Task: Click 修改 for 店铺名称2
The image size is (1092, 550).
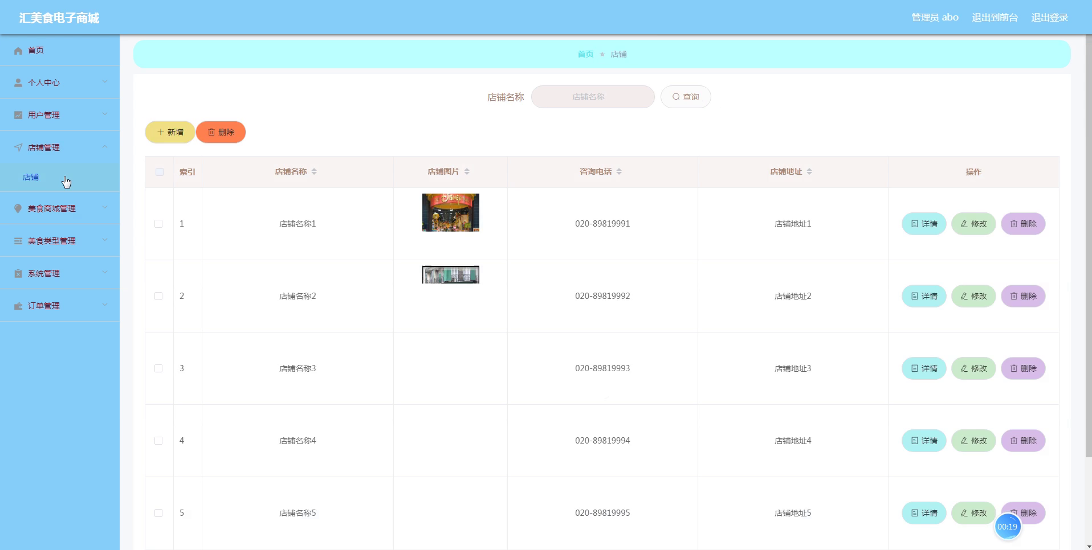Action: click(x=973, y=296)
